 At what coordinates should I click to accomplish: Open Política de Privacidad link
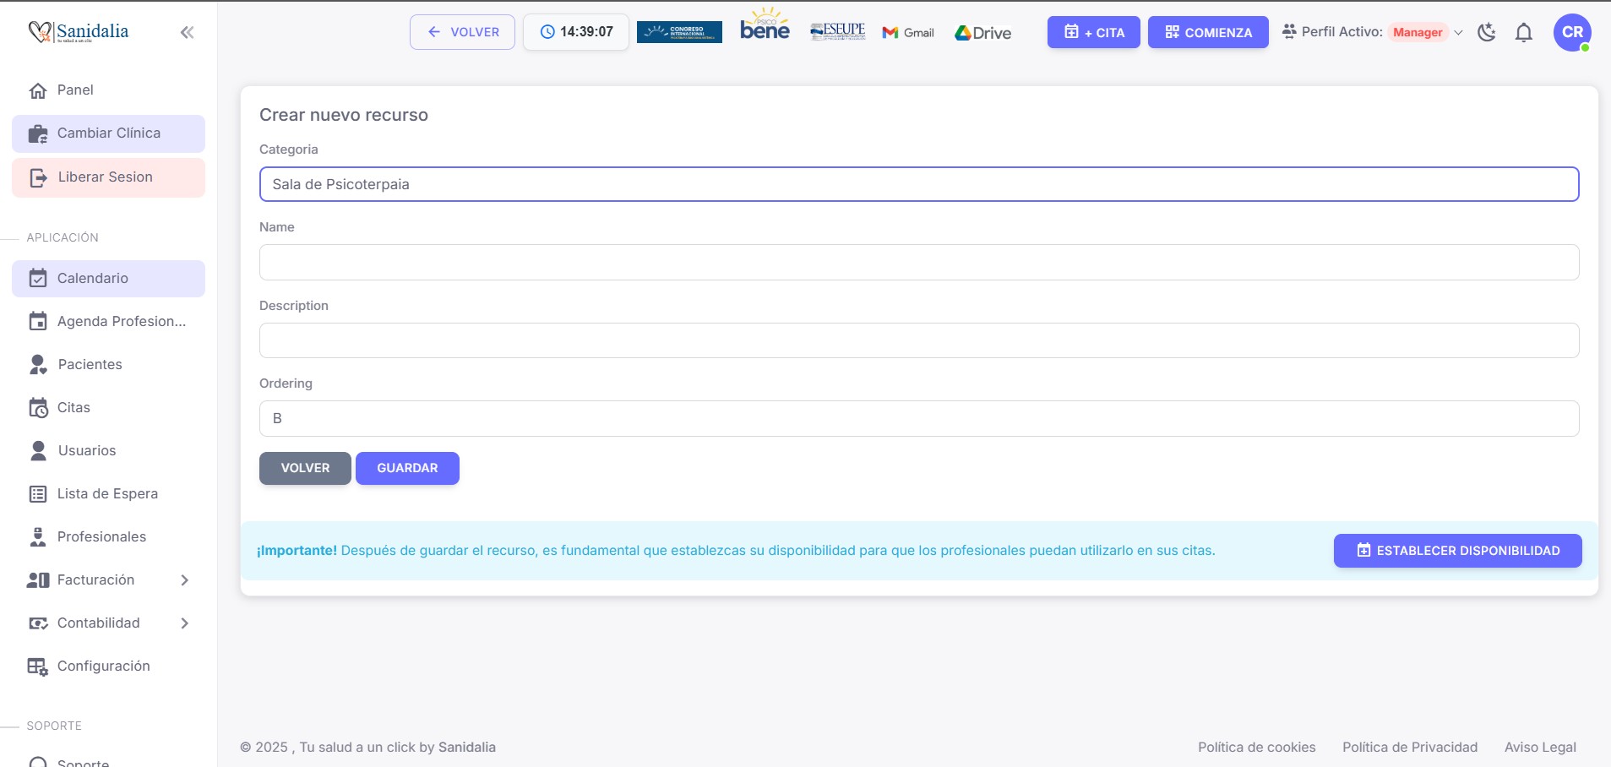[x=1409, y=747]
